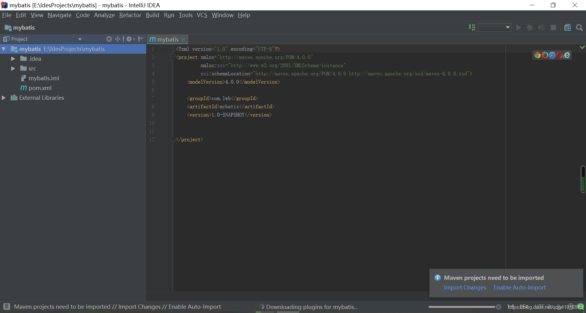
Task: Close the mybatis editor tab
Action: [x=183, y=39]
